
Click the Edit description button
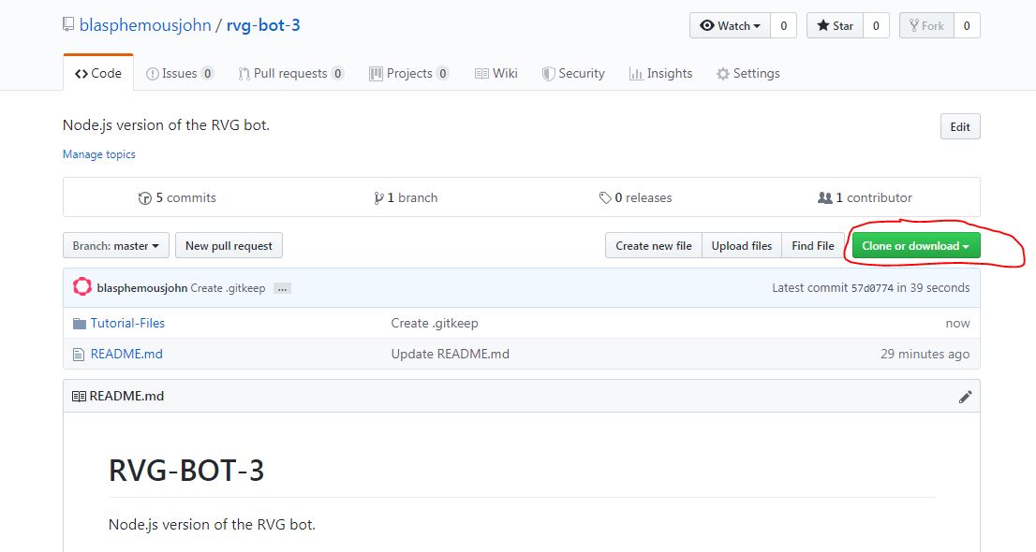(x=960, y=127)
